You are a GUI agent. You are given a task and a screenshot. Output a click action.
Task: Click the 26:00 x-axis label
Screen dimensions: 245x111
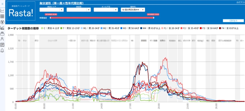(x=216, y=106)
